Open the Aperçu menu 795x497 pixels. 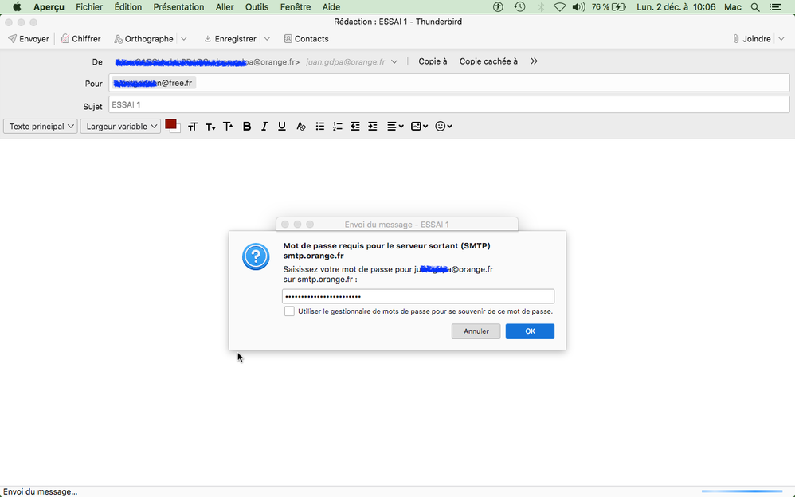coord(49,7)
